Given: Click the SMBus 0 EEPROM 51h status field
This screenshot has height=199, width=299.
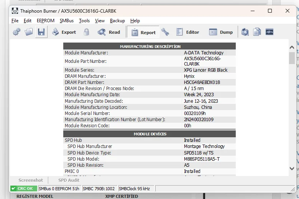Looking at the screenshot, I should [60, 189].
